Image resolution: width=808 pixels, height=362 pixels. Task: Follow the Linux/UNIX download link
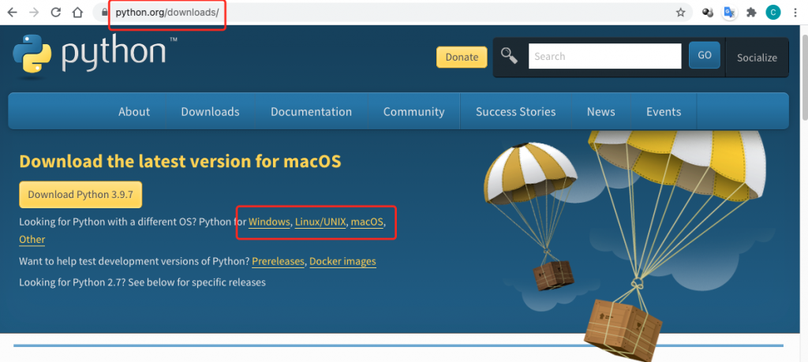pyautogui.click(x=320, y=222)
